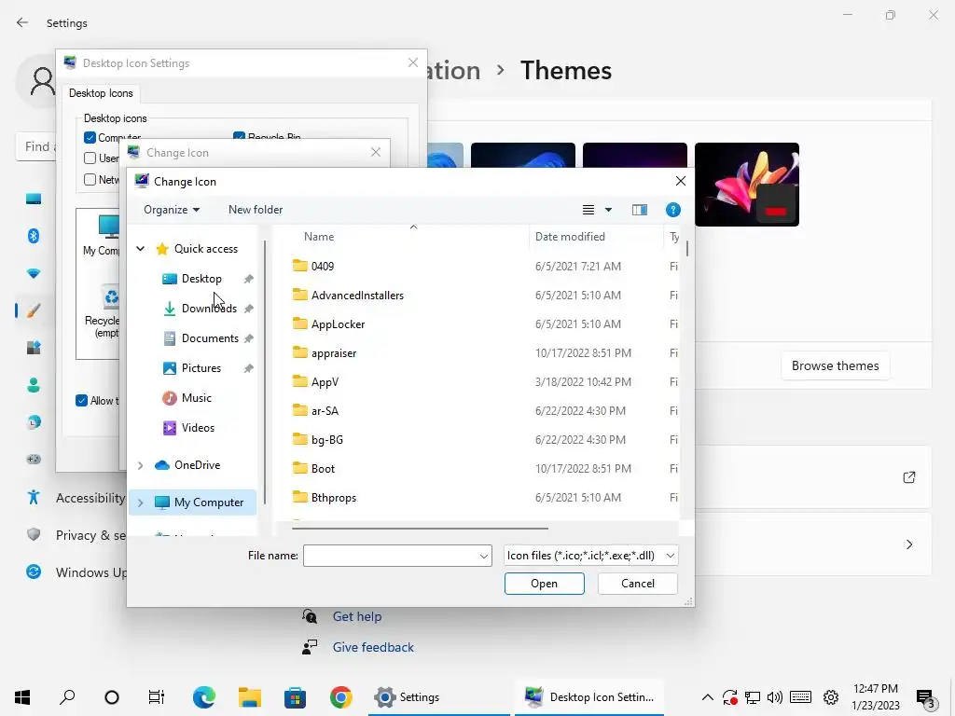Image resolution: width=955 pixels, height=716 pixels.
Task: Open the Give feedback link
Action: point(373,647)
